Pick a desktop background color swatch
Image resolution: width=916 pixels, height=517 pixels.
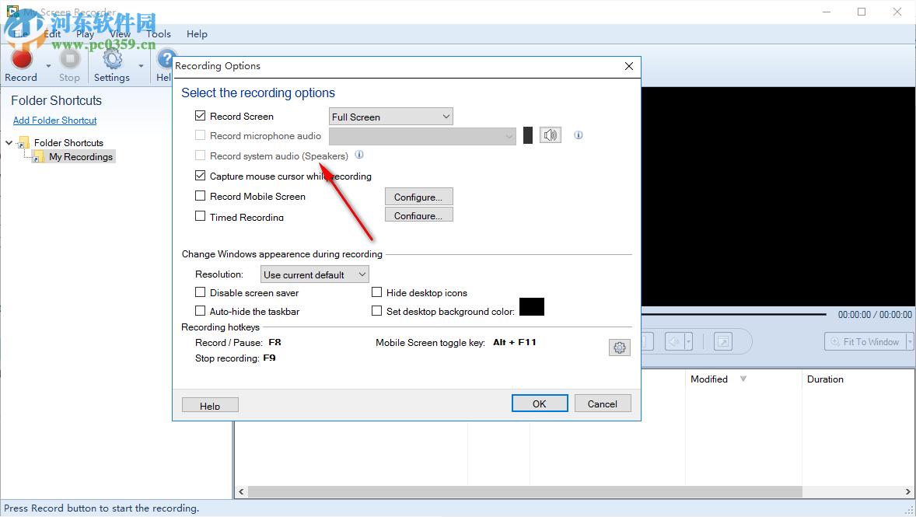click(x=532, y=307)
